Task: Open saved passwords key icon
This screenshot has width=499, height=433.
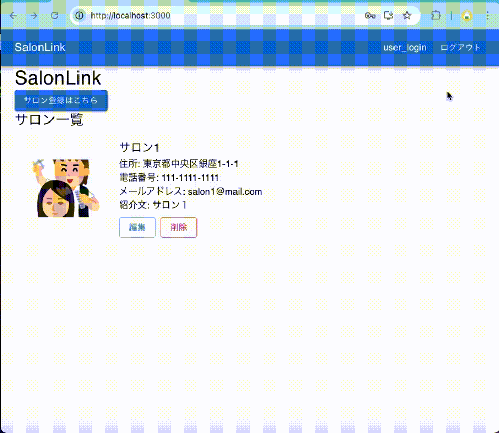Action: 370,16
